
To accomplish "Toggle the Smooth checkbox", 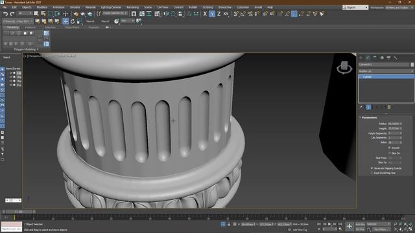I will pyautogui.click(x=390, y=148).
